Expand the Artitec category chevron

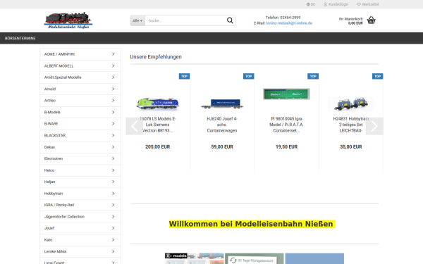point(113,101)
